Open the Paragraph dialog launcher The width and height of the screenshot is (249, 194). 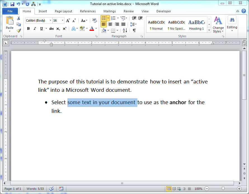142,36
